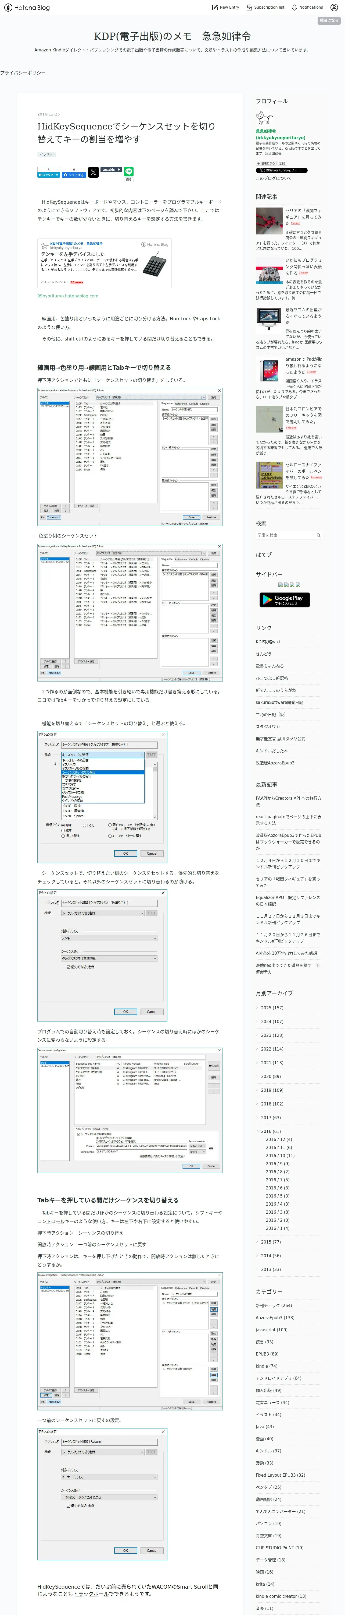Click the 読者になる button at top right

329,21
